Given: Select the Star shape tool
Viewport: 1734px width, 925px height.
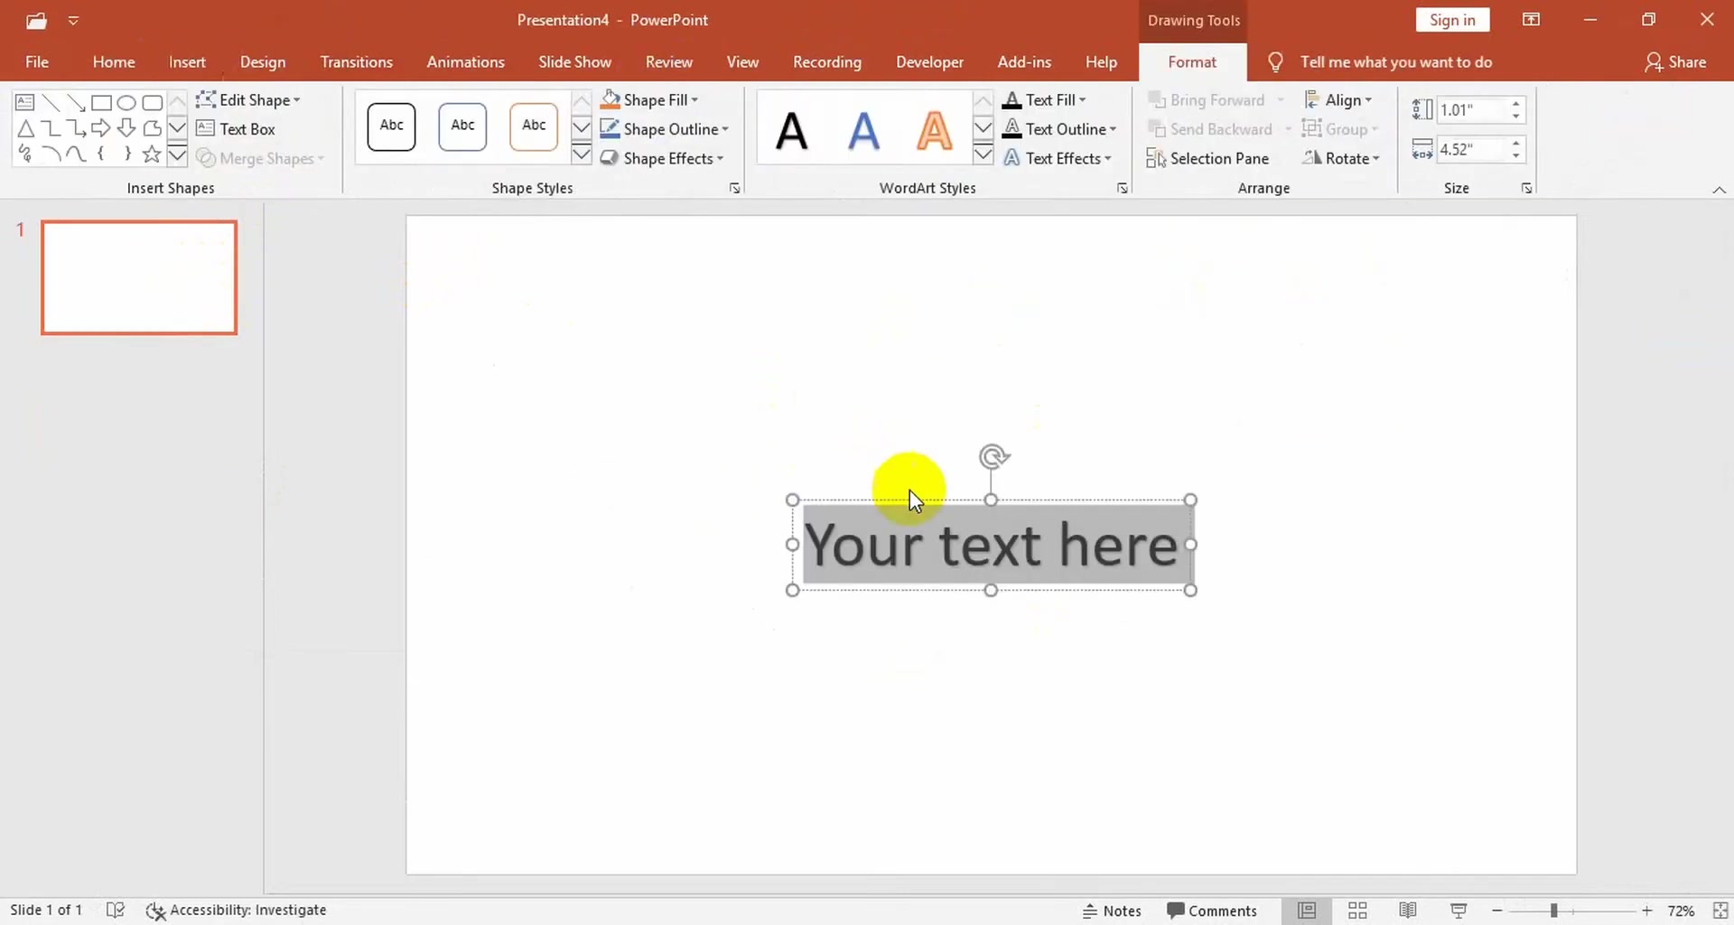Looking at the screenshot, I should [151, 154].
